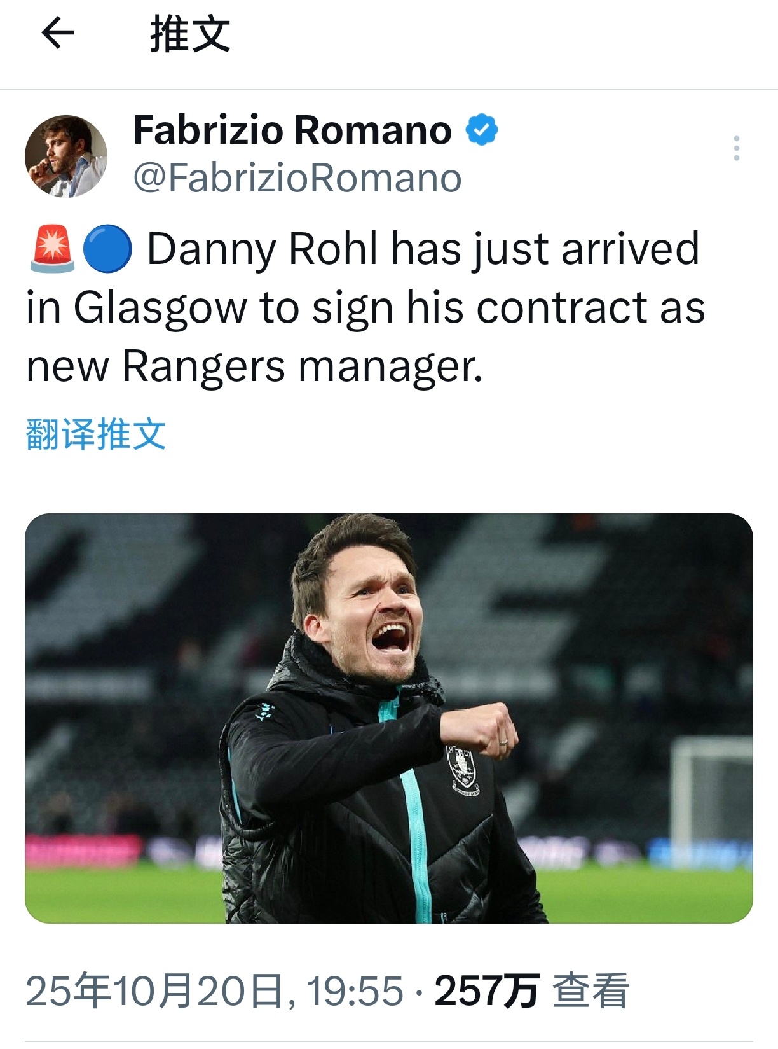778x1049 pixels.
Task: Click the 查看 views label
Action: 590,990
